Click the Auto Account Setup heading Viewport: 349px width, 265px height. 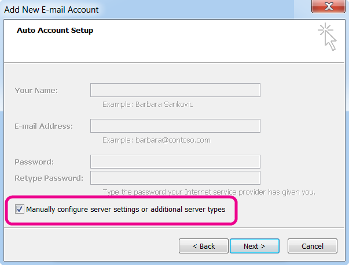[x=55, y=31]
